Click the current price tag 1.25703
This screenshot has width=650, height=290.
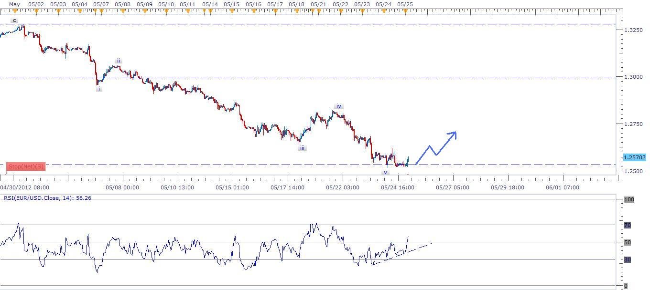[x=634, y=157]
